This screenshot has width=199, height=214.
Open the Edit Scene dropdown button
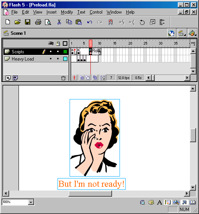click(182, 33)
